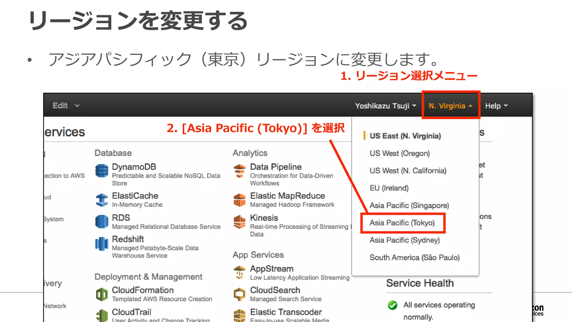
Task: Select EU (Ireland) region
Action: pos(389,188)
